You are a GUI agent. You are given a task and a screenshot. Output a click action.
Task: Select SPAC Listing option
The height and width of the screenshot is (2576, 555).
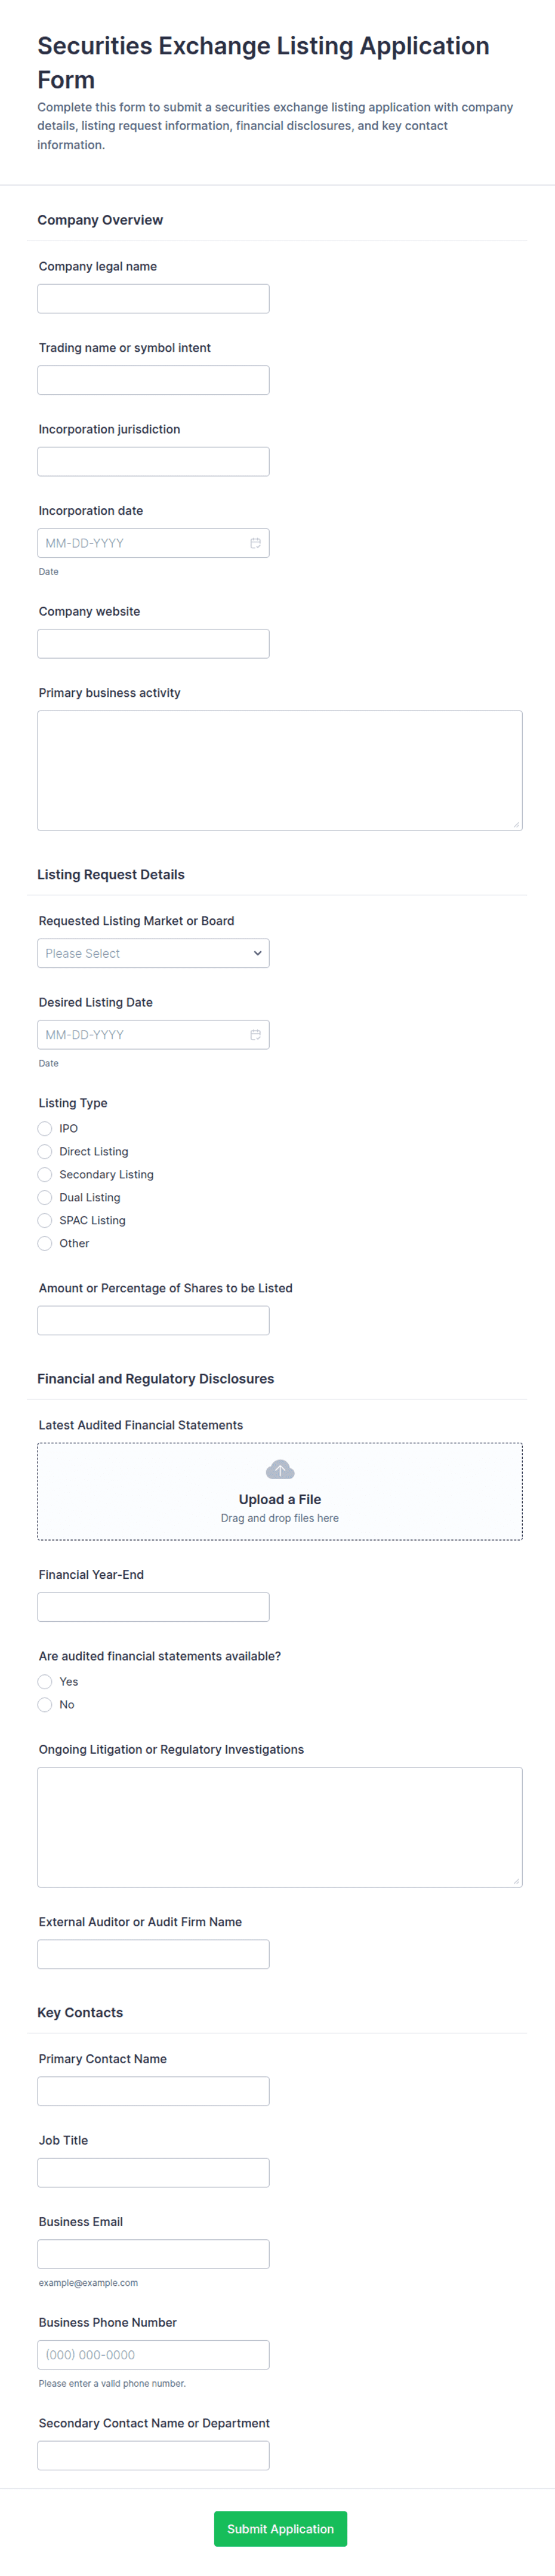pyautogui.click(x=45, y=1220)
